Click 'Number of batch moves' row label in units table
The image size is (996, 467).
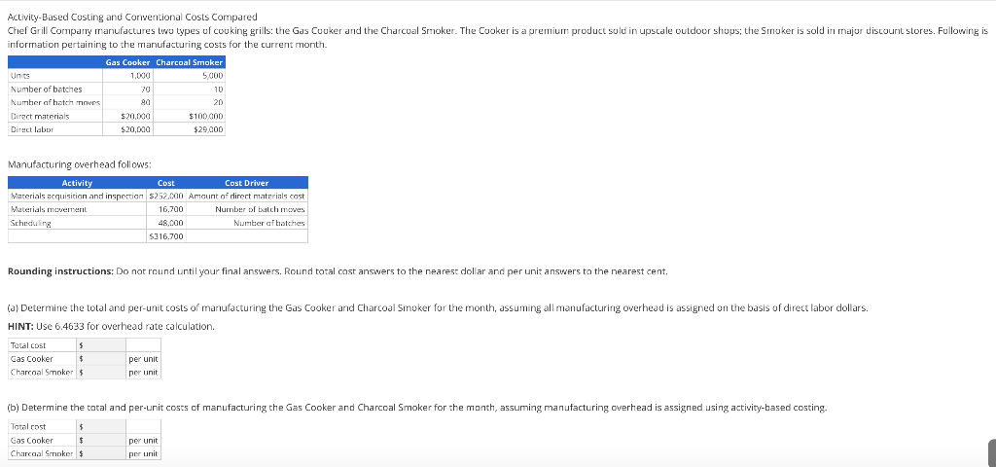(55, 102)
